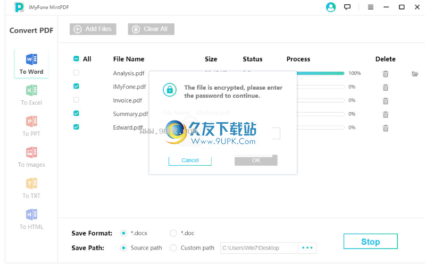Viewport: 425px width, 265px height.
Task: Click the Status column header
Action: click(253, 59)
